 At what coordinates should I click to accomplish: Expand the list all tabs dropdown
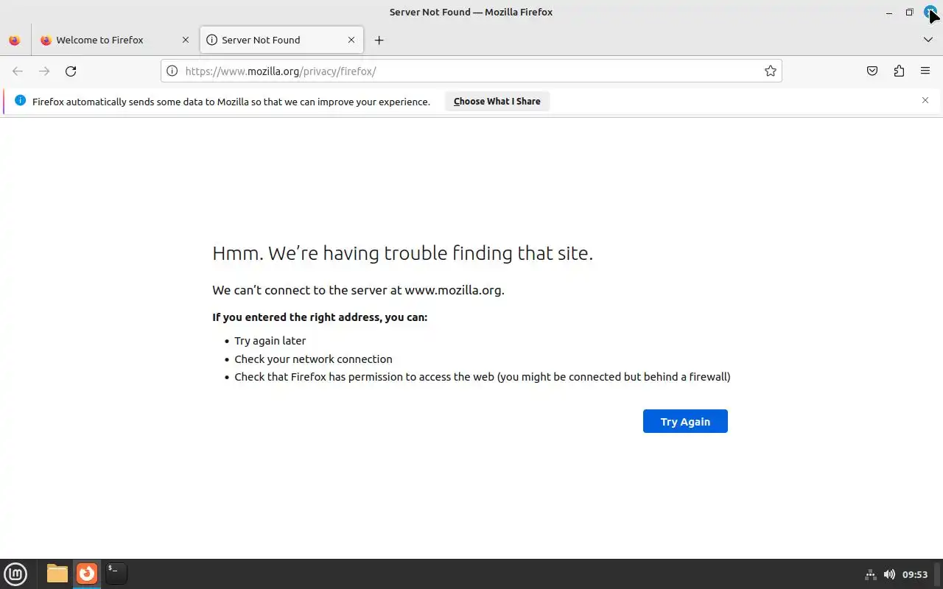(928, 40)
